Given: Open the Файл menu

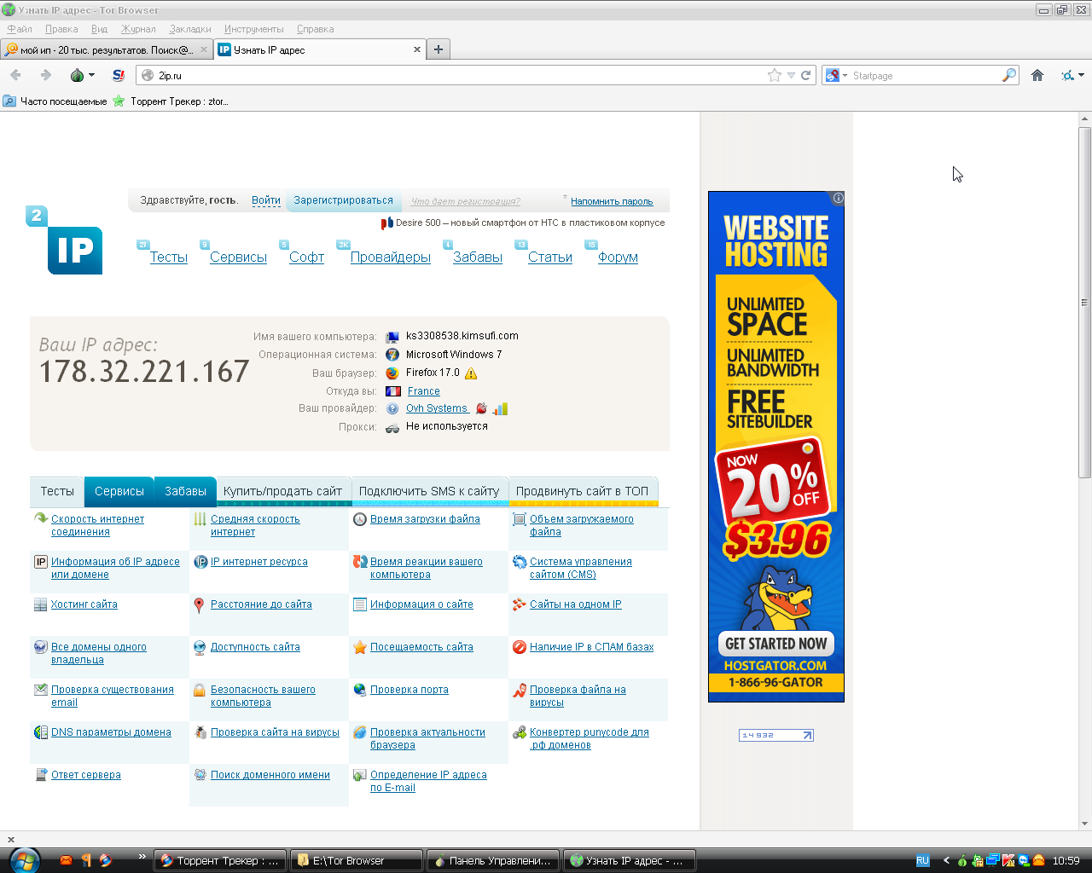Looking at the screenshot, I should click(20, 29).
